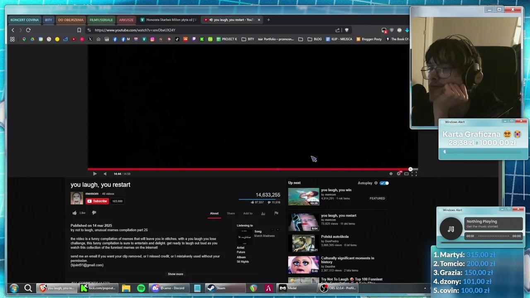
Task: Enter fullscreen in the video player
Action: tap(414, 174)
